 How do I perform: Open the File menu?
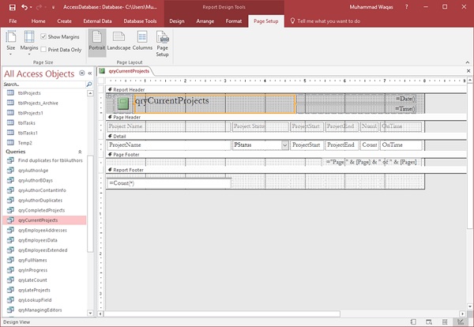[13, 20]
